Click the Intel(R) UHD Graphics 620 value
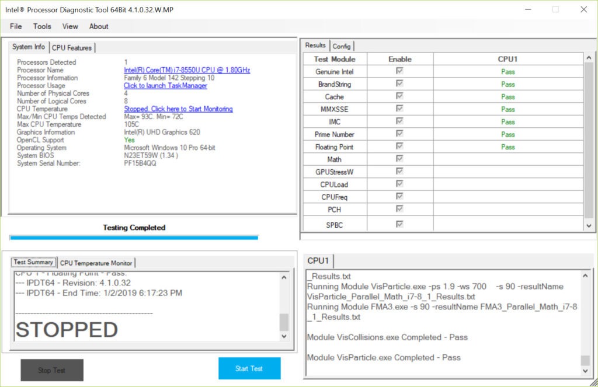Viewport: 598px width, 387px height. click(x=162, y=133)
